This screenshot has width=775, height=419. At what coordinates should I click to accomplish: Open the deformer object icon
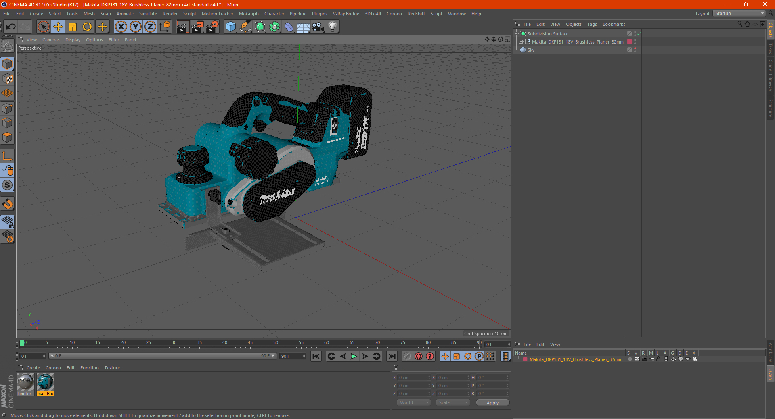coord(289,27)
